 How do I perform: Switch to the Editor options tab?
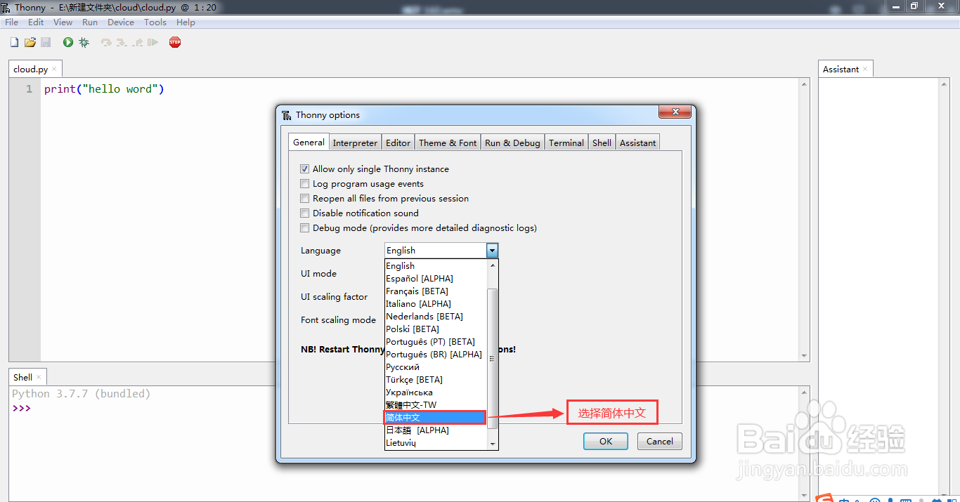click(398, 143)
